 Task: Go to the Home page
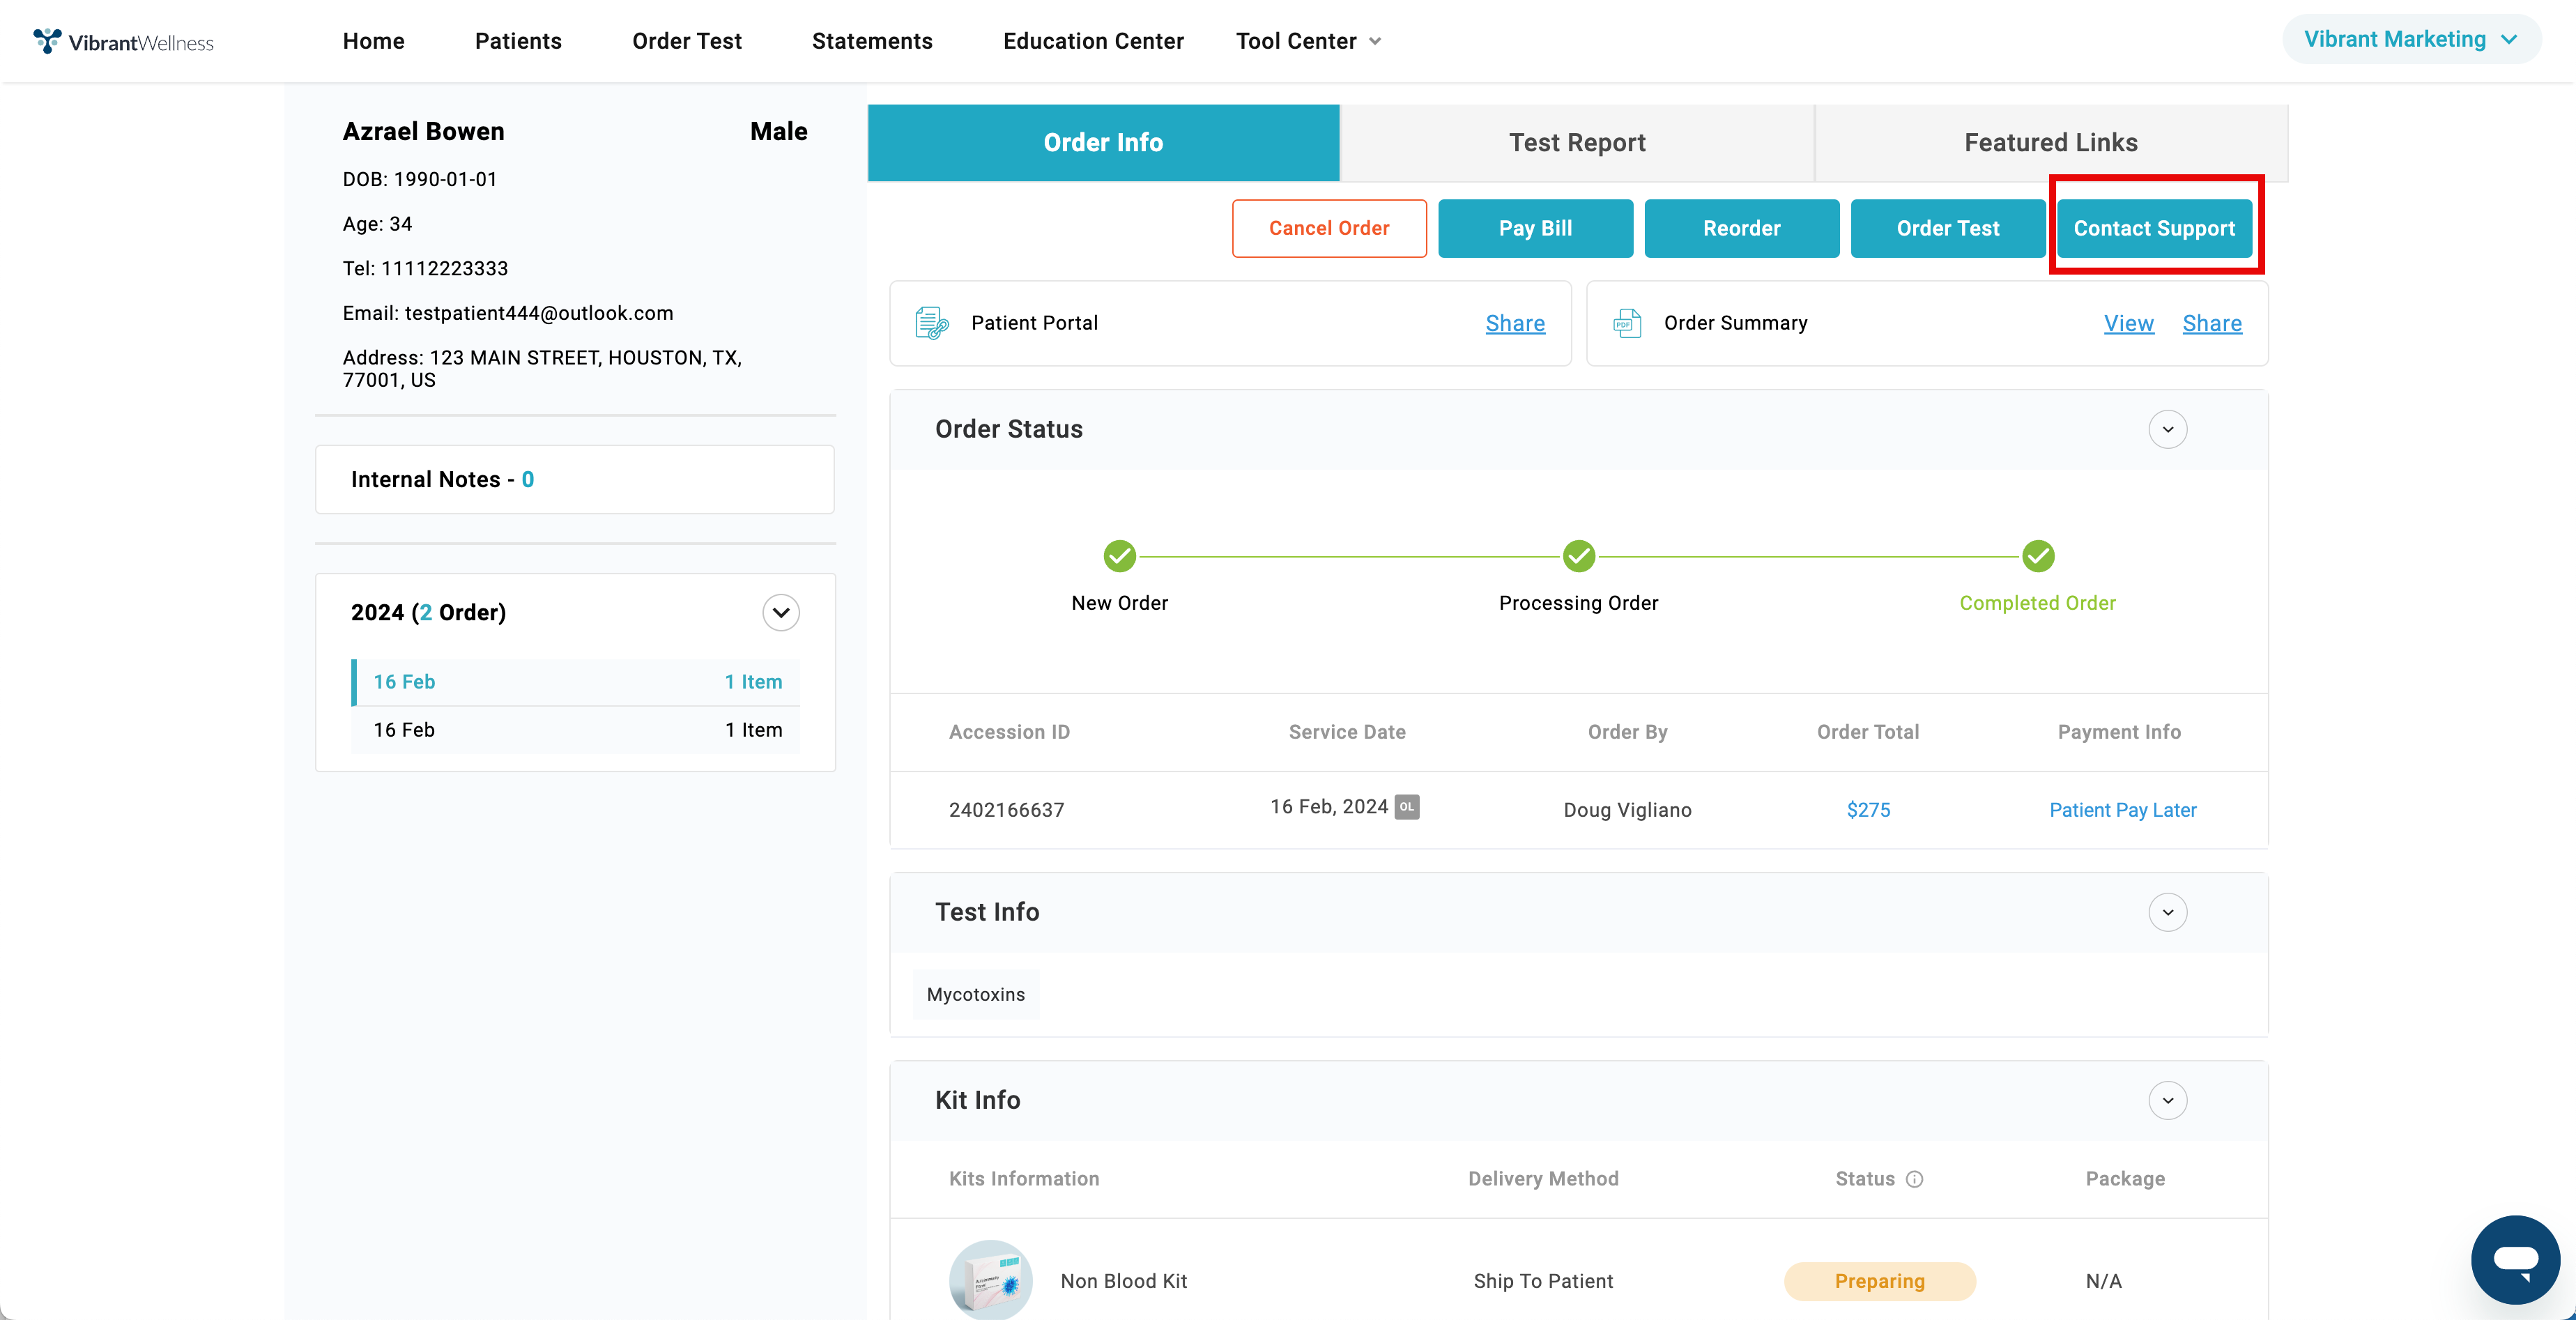coord(373,41)
